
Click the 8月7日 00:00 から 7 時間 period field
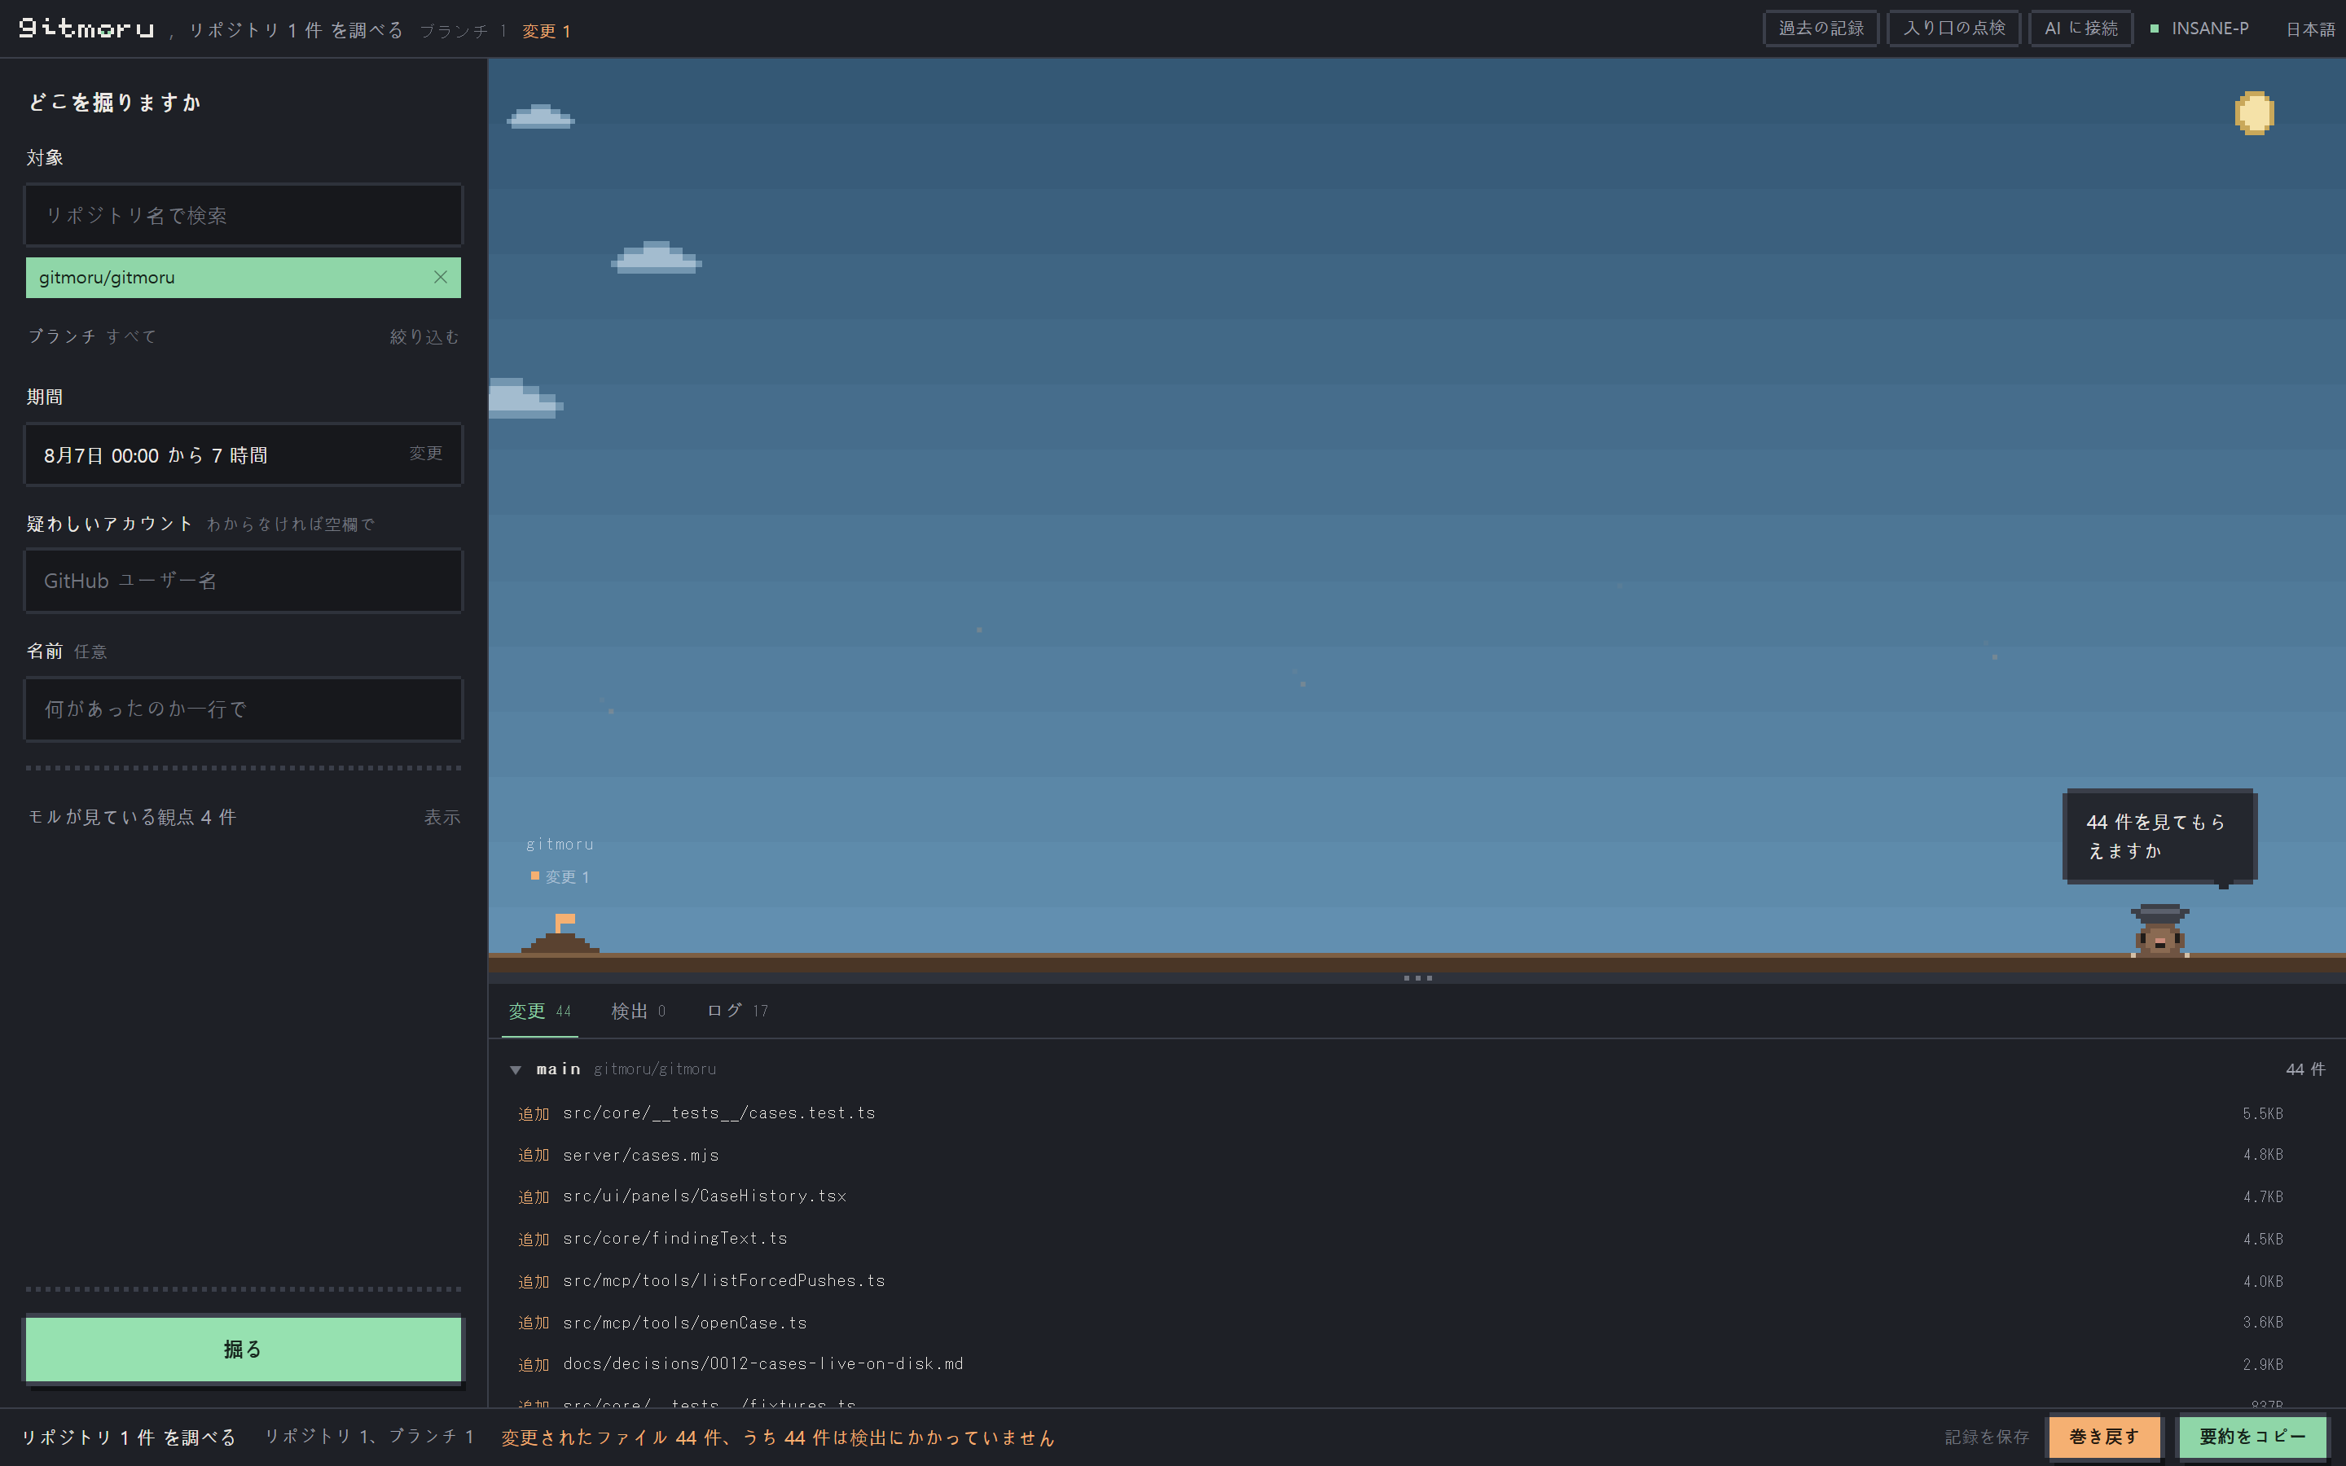(244, 454)
